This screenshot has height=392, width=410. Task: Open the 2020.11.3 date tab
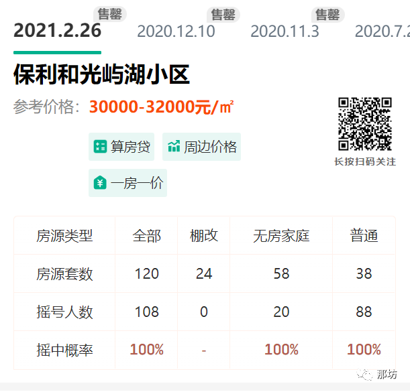pyautogui.click(x=285, y=31)
